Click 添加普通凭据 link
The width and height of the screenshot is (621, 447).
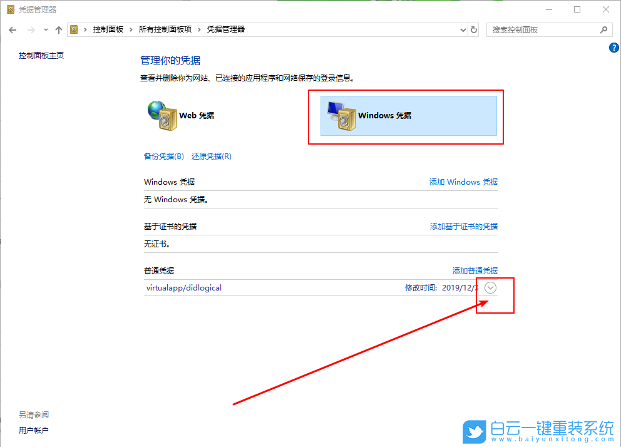475,270
